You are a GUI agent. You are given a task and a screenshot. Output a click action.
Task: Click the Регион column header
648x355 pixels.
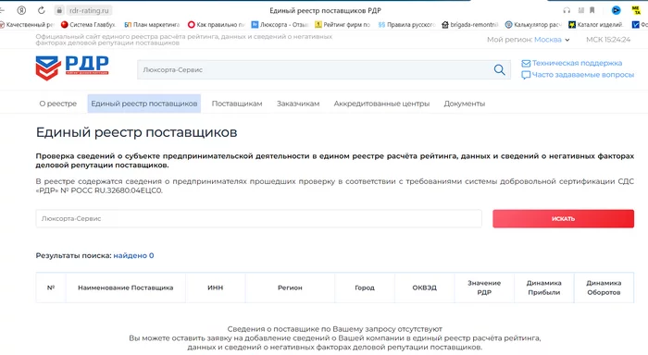pos(290,288)
